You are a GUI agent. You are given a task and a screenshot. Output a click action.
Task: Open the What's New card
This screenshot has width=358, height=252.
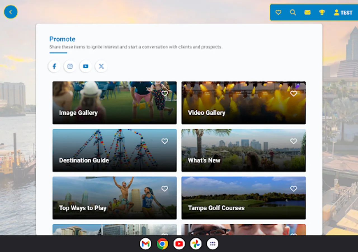click(244, 150)
